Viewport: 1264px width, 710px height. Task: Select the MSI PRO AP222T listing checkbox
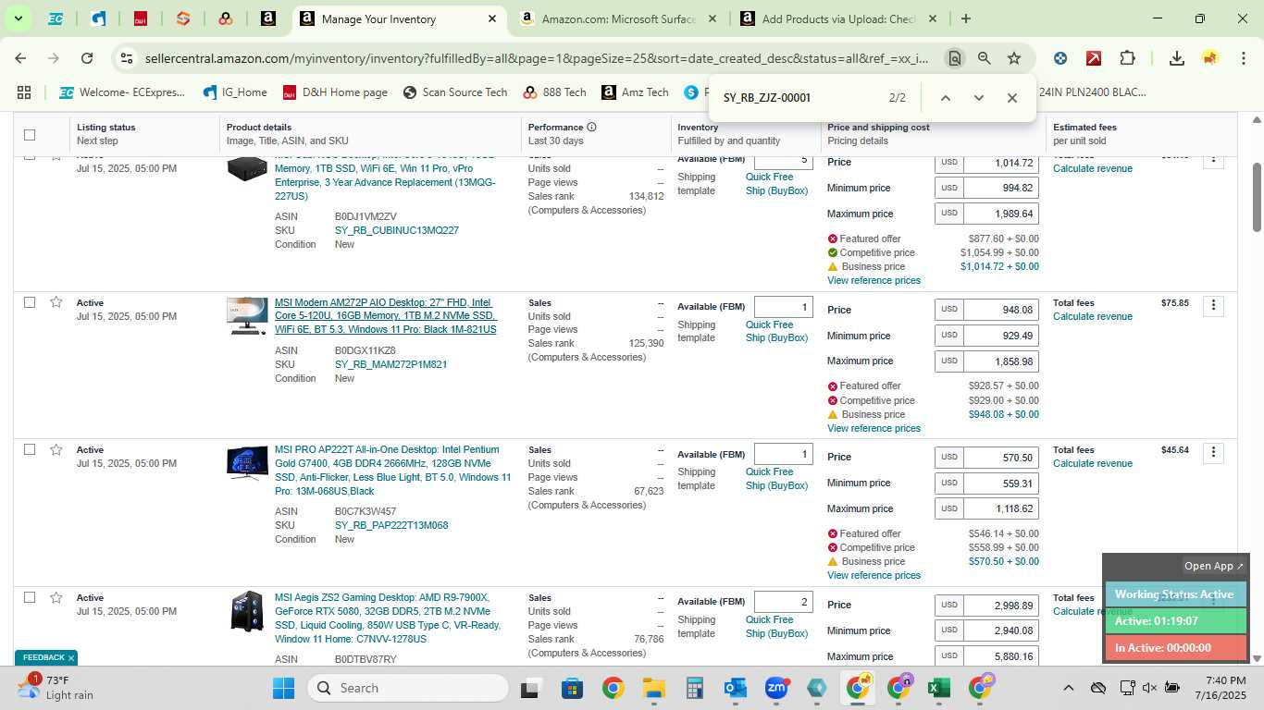tap(30, 449)
